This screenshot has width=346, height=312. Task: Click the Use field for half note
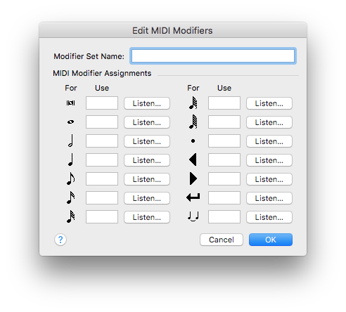point(102,141)
